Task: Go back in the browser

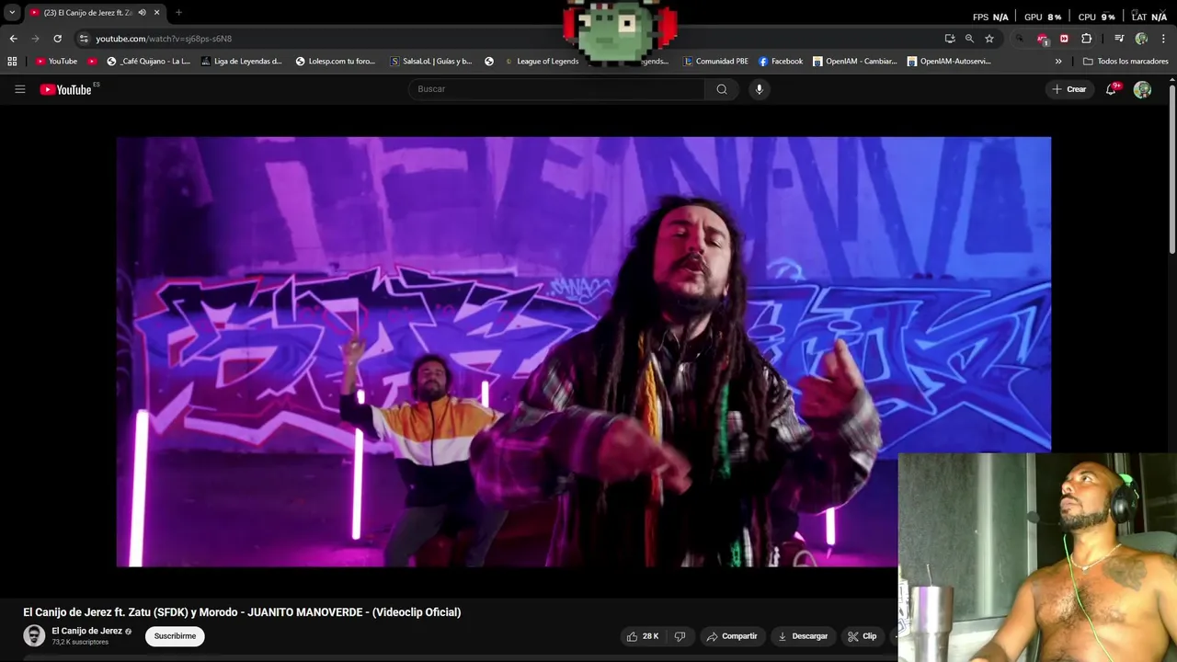Action: point(13,39)
